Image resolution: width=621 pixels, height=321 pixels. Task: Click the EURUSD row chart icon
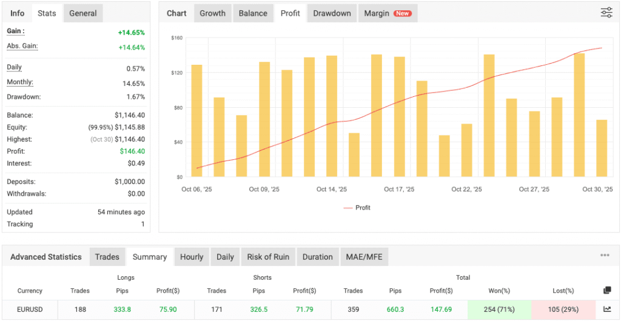tap(608, 309)
